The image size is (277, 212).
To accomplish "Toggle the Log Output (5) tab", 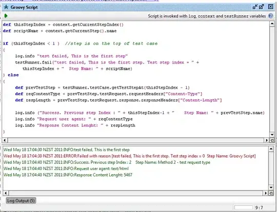I will coord(21,201).
